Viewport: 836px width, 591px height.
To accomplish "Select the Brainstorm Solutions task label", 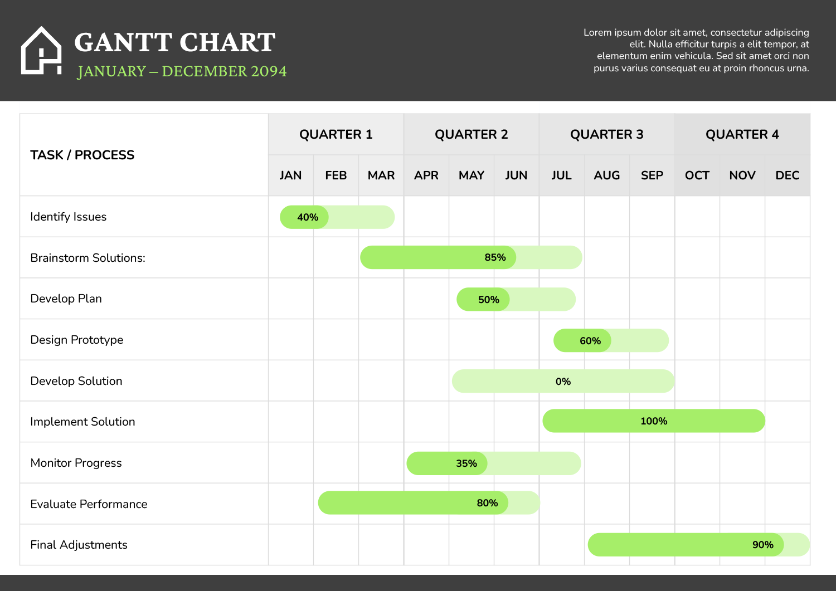I will click(88, 258).
